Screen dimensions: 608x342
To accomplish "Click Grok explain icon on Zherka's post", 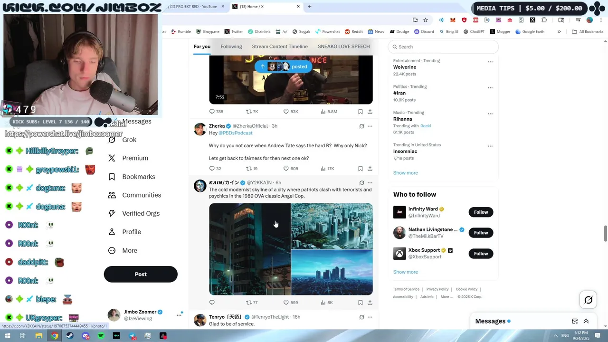I will pyautogui.click(x=361, y=126).
